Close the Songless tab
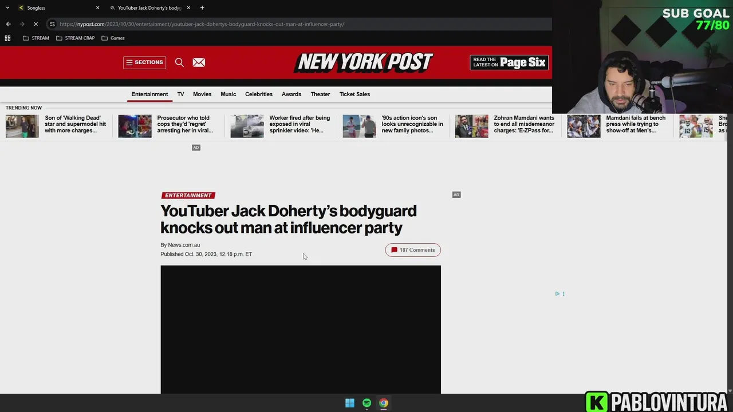 [x=97, y=7]
